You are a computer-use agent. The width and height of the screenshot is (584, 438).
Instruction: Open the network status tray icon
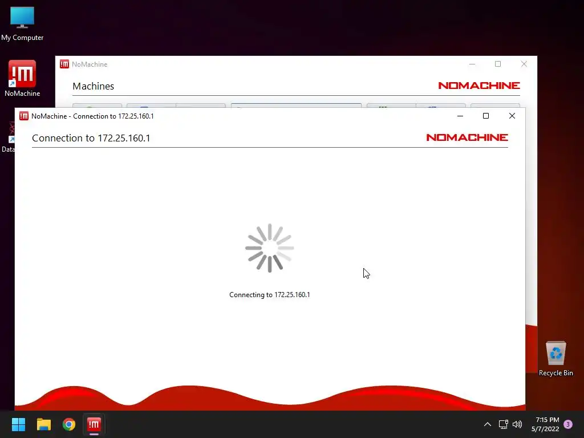(503, 424)
